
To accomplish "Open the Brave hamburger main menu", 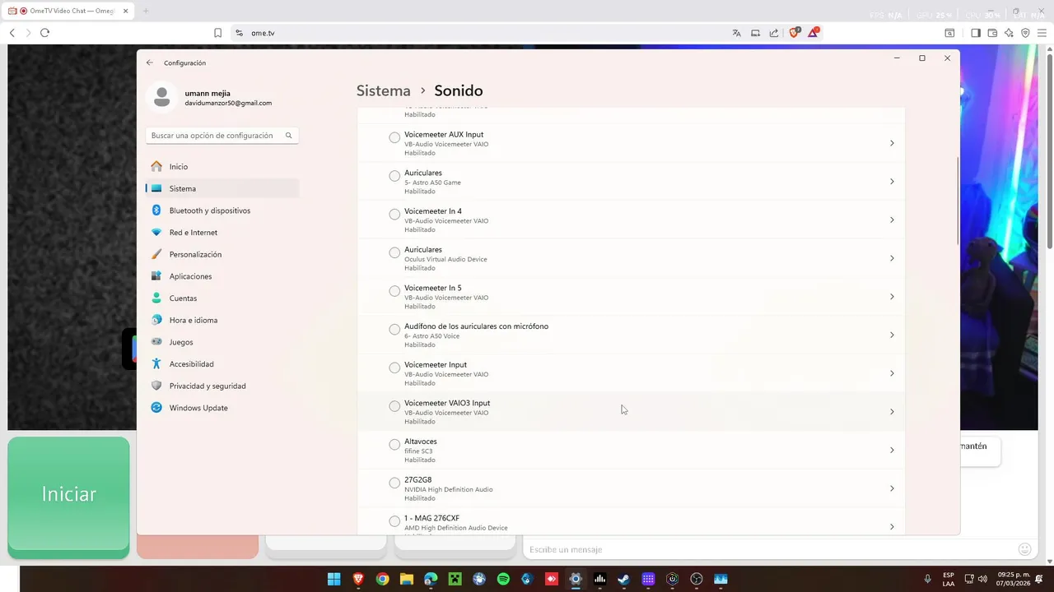I will (x=1042, y=33).
